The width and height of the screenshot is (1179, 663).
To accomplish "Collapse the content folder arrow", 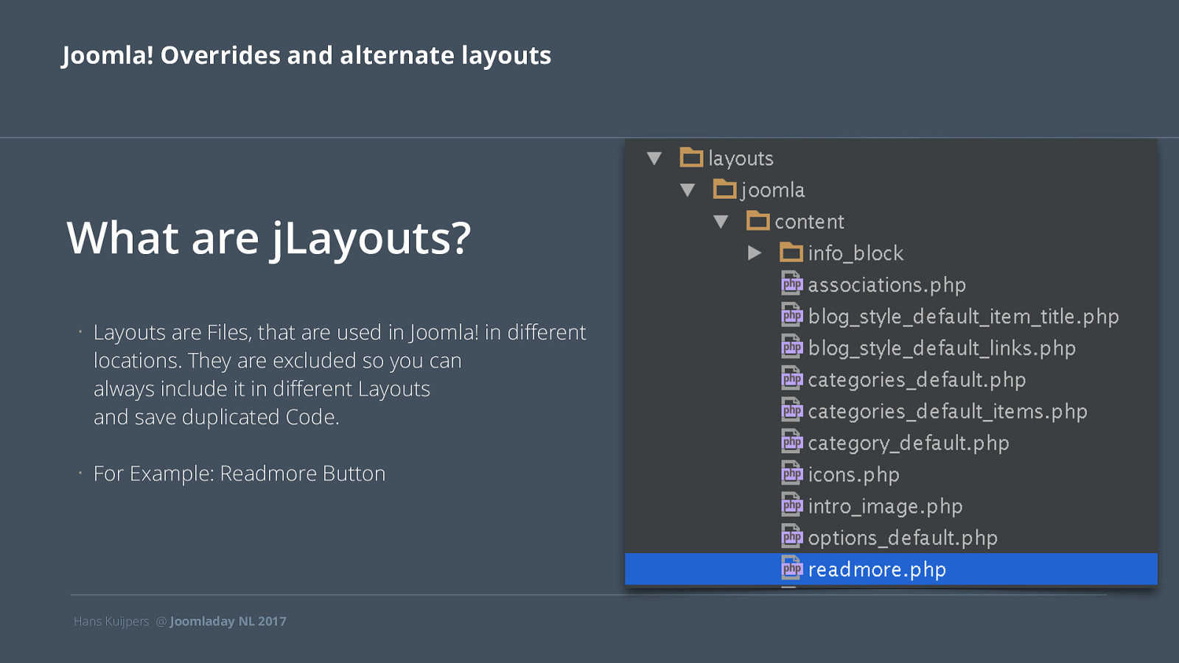I will 721,222.
